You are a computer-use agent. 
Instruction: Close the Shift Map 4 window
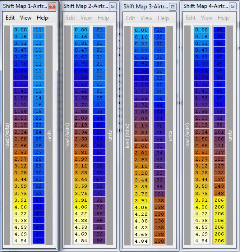point(233,6)
